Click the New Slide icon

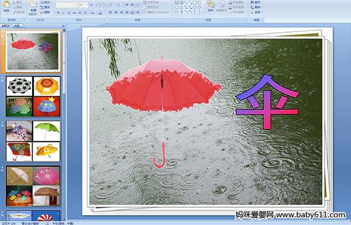(33, 8)
